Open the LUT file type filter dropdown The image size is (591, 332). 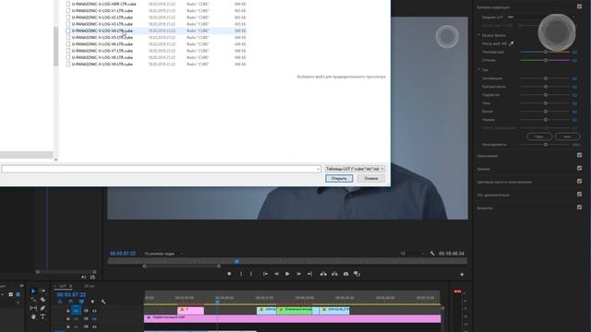click(x=355, y=169)
